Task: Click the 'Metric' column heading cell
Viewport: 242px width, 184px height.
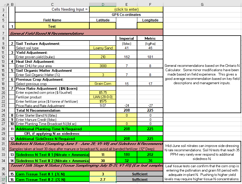Action: (150, 38)
